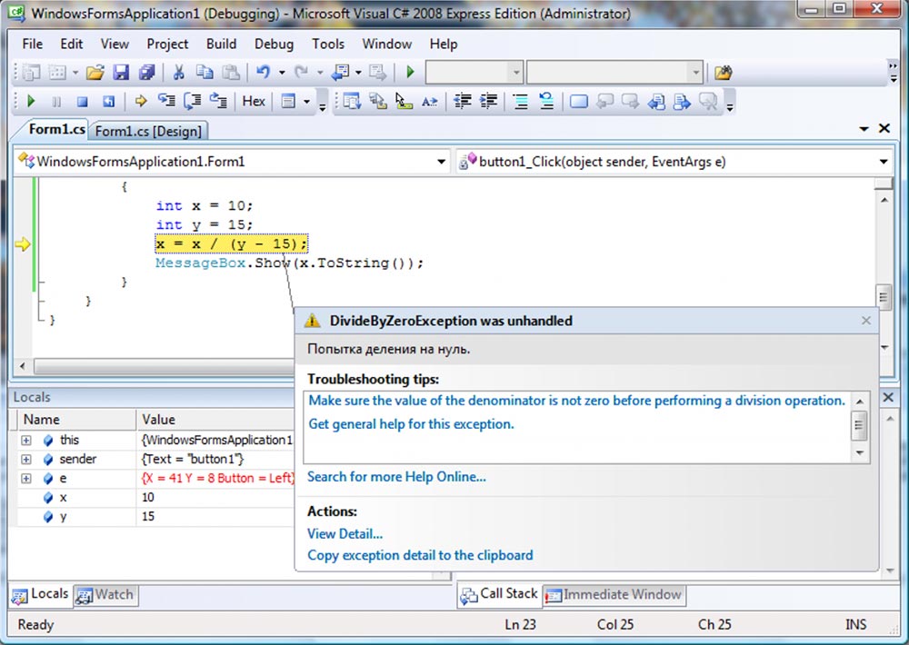Click the Break All pause icon
Viewport: 909px width, 645px height.
(56, 102)
